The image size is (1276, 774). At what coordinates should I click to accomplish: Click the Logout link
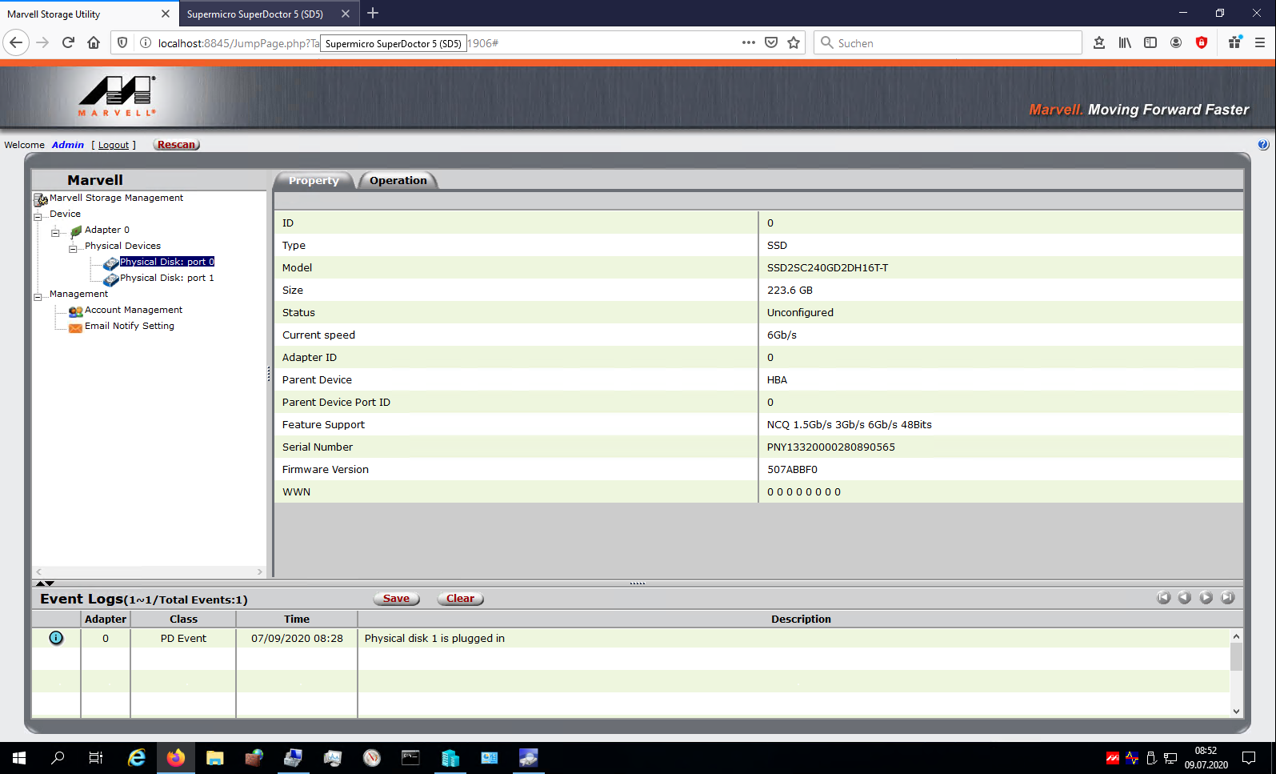pyautogui.click(x=114, y=146)
